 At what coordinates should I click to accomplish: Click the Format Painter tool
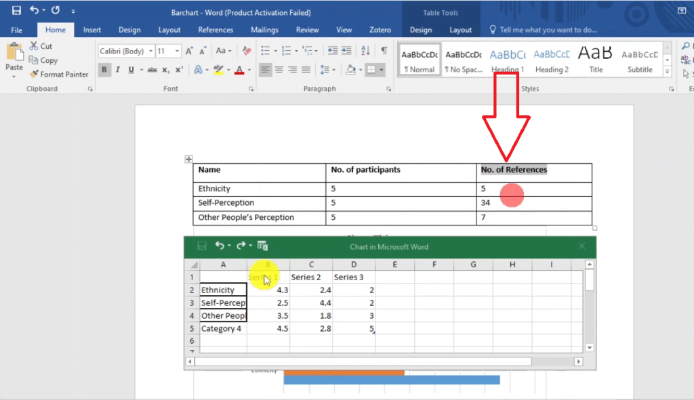59,74
